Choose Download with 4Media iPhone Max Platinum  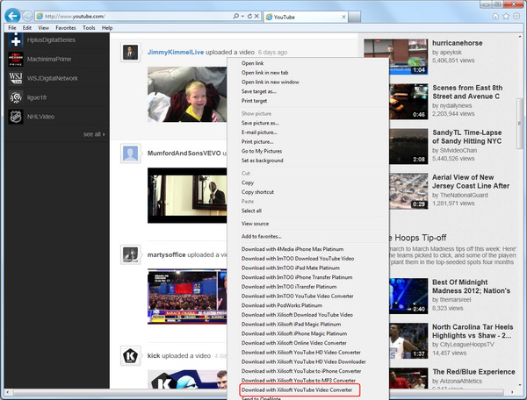pos(292,249)
